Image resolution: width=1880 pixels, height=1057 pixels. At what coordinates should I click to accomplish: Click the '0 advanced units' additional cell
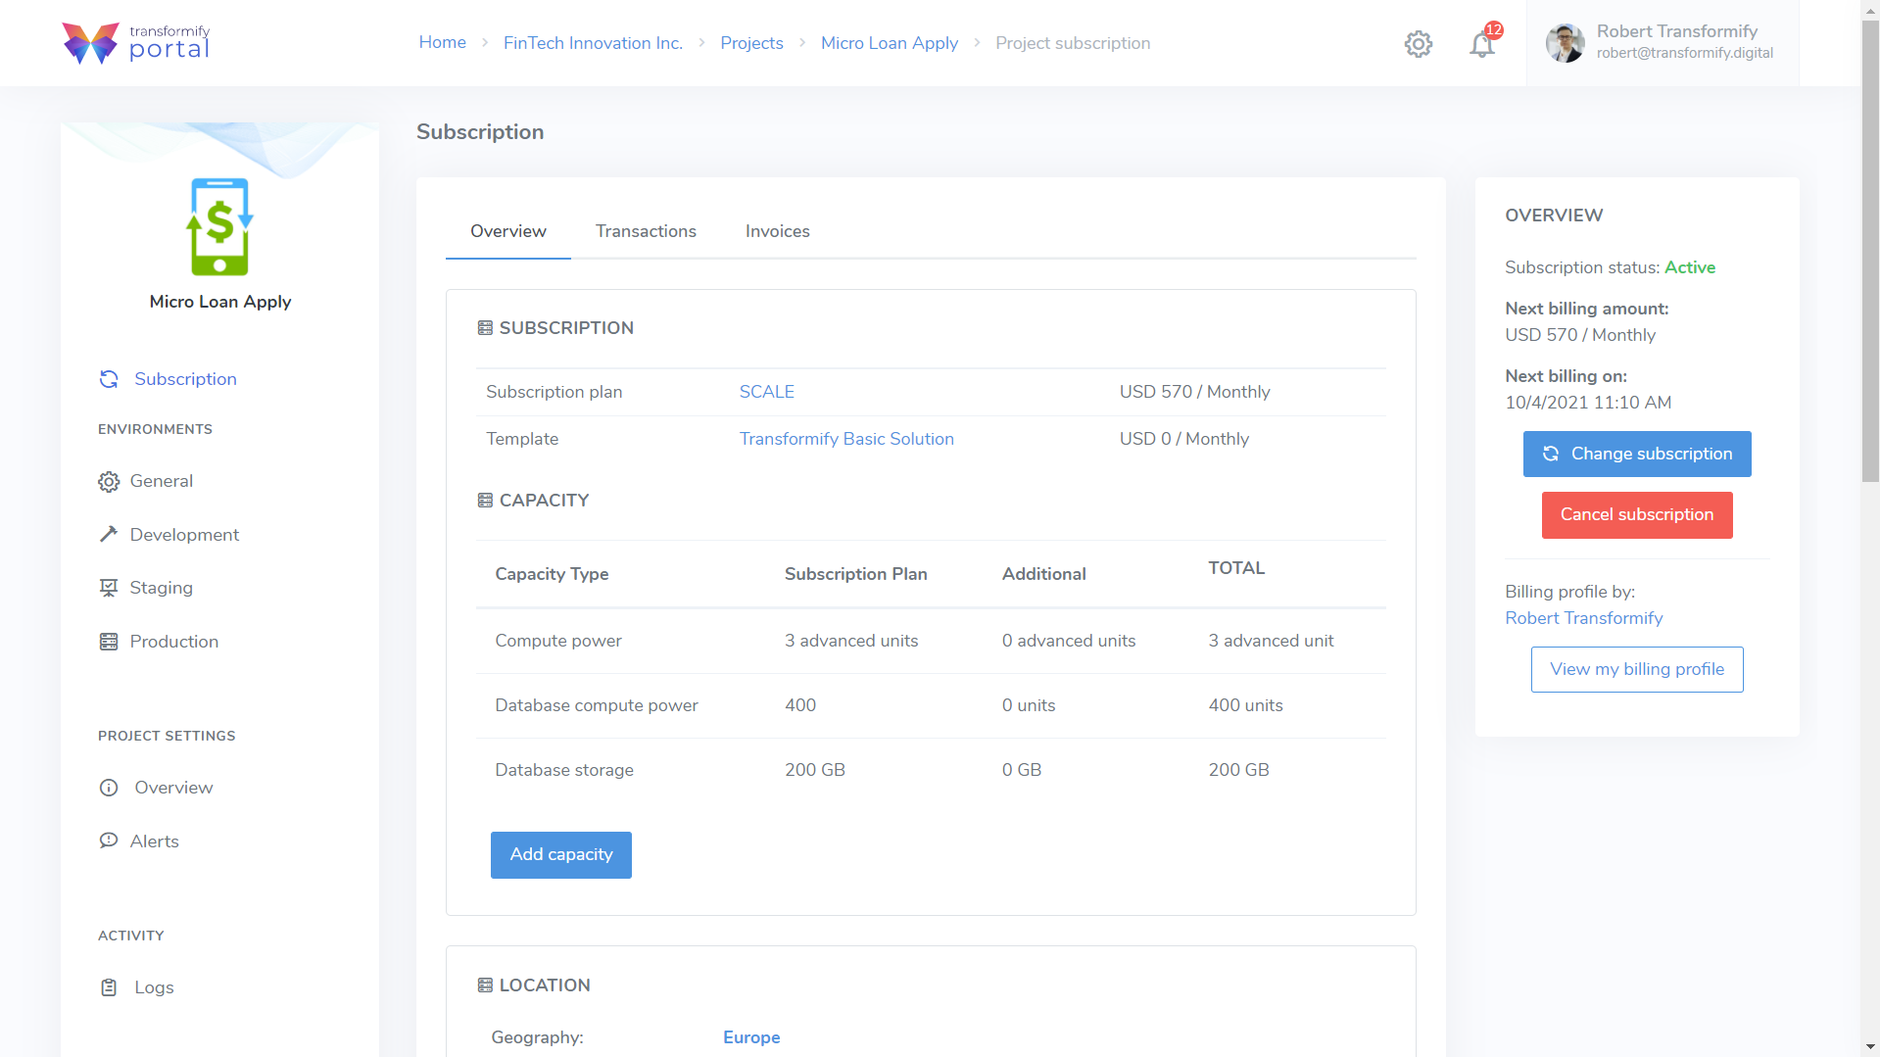[x=1068, y=641]
